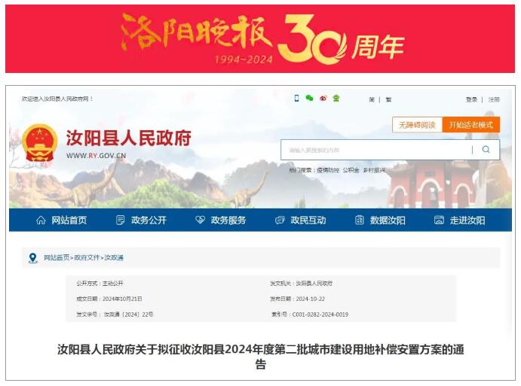Open 数据汝阳 navigation item
The width and height of the screenshot is (521, 386).
pos(381,220)
